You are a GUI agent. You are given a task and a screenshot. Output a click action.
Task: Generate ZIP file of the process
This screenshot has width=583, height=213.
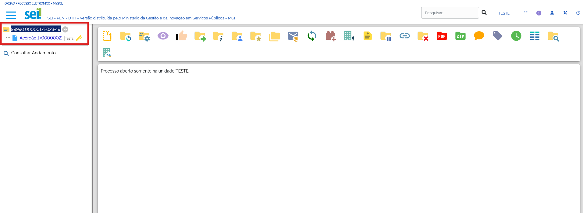(x=460, y=36)
